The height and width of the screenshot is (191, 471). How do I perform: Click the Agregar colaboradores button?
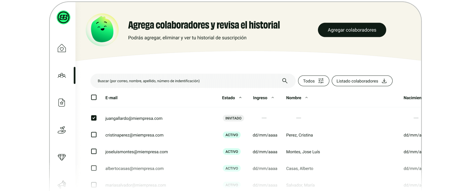[352, 30]
